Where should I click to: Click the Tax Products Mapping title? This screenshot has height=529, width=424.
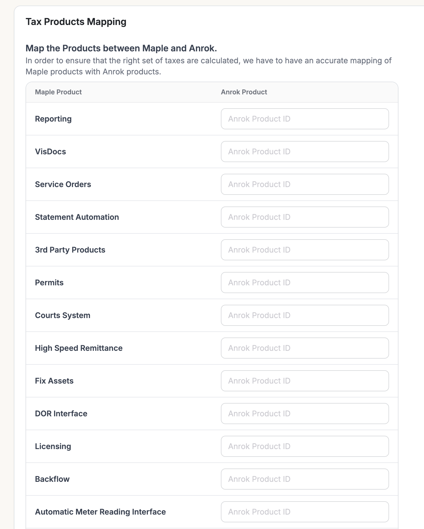[76, 22]
